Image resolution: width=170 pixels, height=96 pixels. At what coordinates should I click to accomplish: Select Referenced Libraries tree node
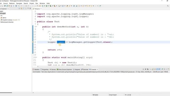(7, 22)
